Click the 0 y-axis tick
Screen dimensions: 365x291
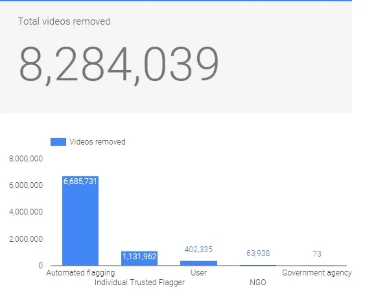coord(40,266)
